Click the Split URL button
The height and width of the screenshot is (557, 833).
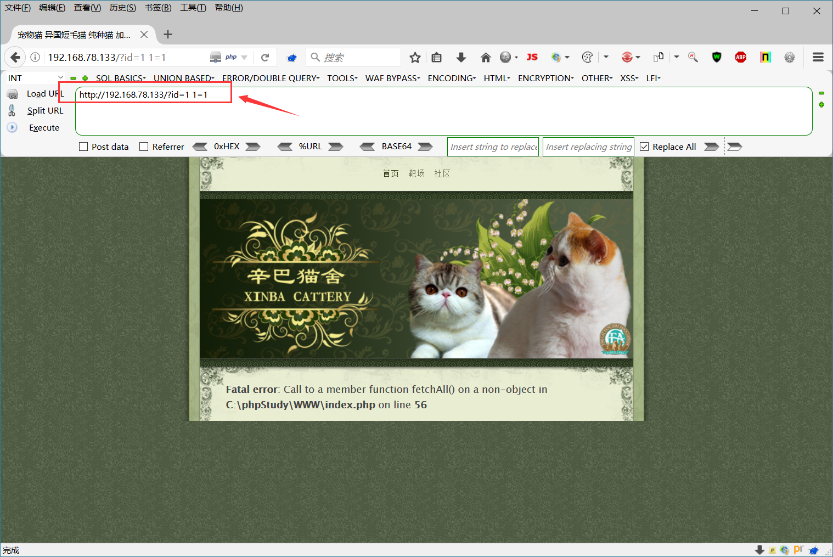45,110
